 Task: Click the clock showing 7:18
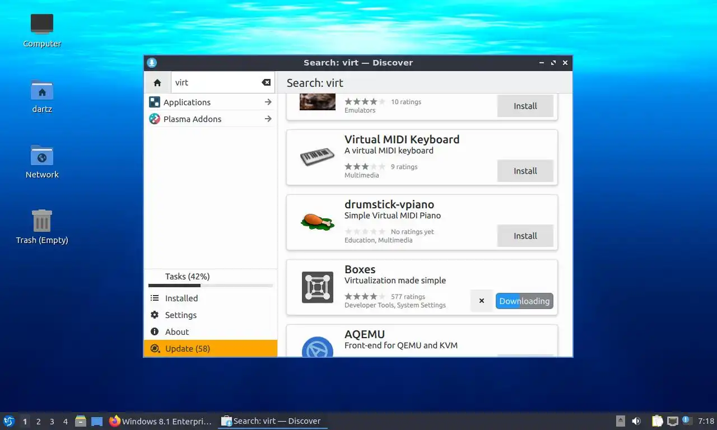tap(706, 421)
